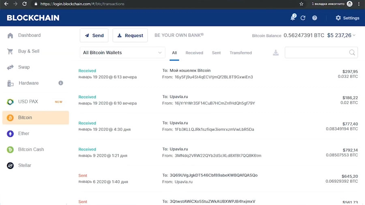Open the Received transaction from 4:30 дня

(x=218, y=126)
